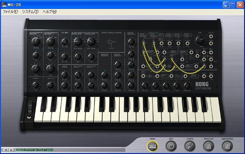The height and width of the screenshot is (154, 245).
Task: Click the lowest white key on keyboard
Action: 38,109
